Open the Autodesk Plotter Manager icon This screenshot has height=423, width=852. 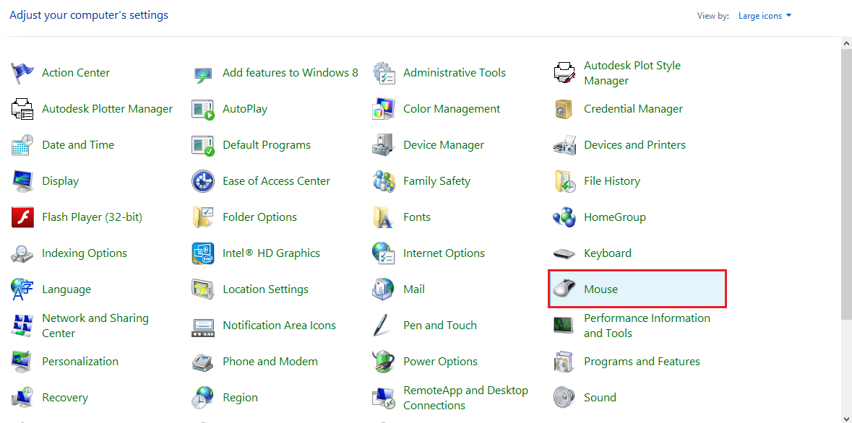[x=22, y=109]
